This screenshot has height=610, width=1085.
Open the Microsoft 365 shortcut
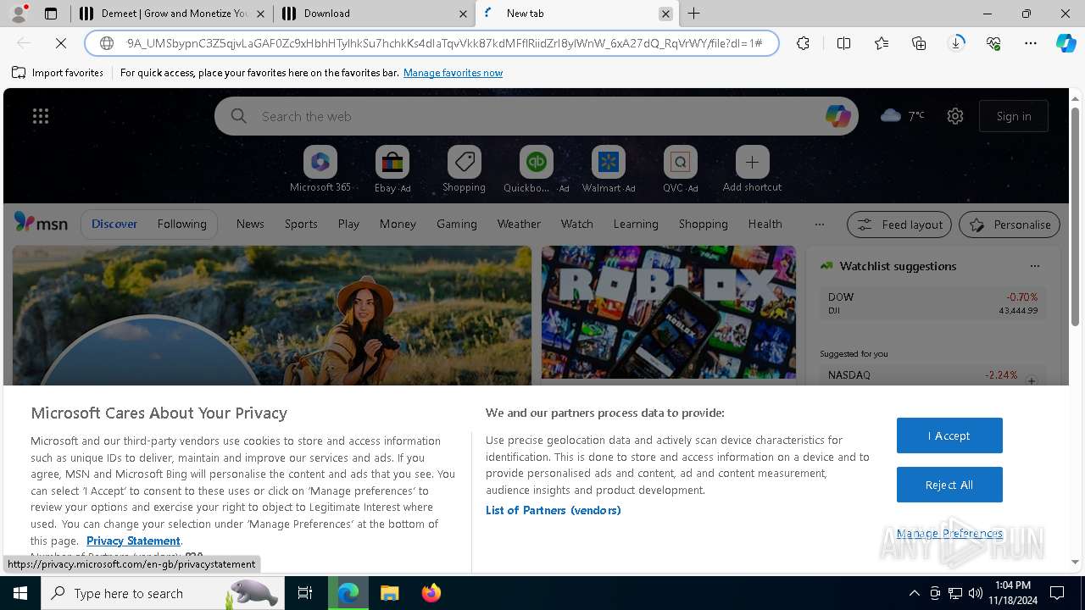click(x=320, y=169)
